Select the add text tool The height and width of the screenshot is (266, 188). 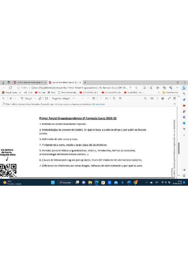point(46,98)
